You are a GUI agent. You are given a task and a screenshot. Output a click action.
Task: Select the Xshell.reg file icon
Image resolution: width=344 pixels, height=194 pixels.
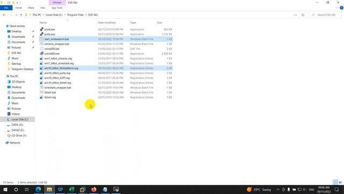(42, 97)
